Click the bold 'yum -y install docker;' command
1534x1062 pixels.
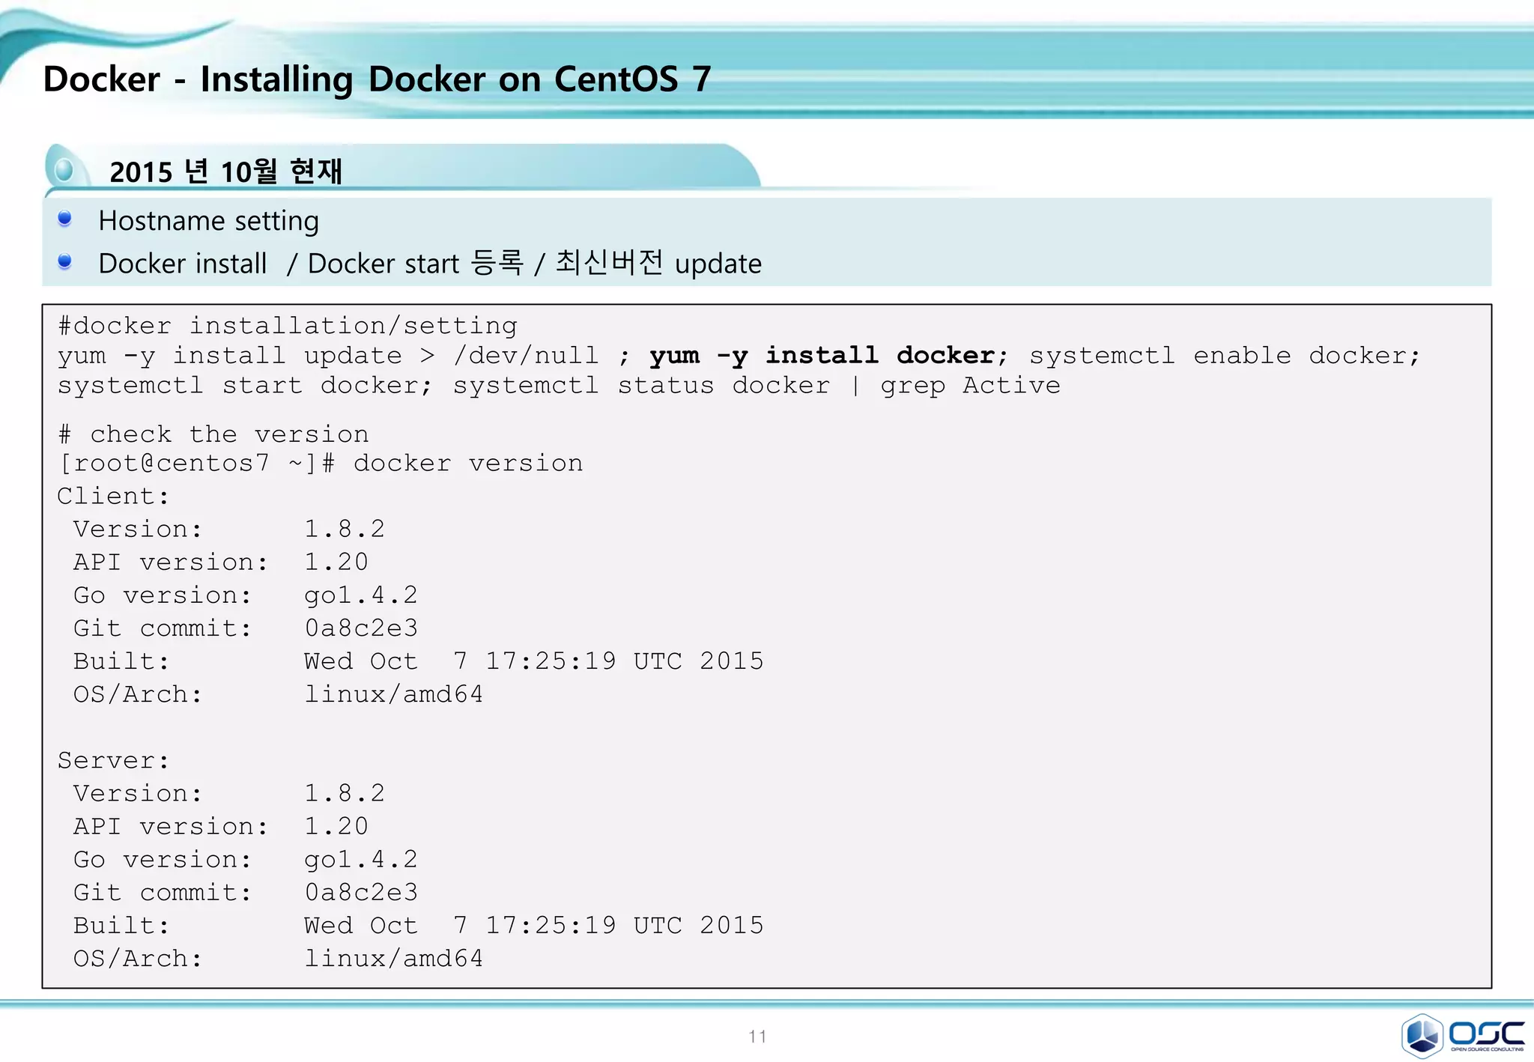829,355
